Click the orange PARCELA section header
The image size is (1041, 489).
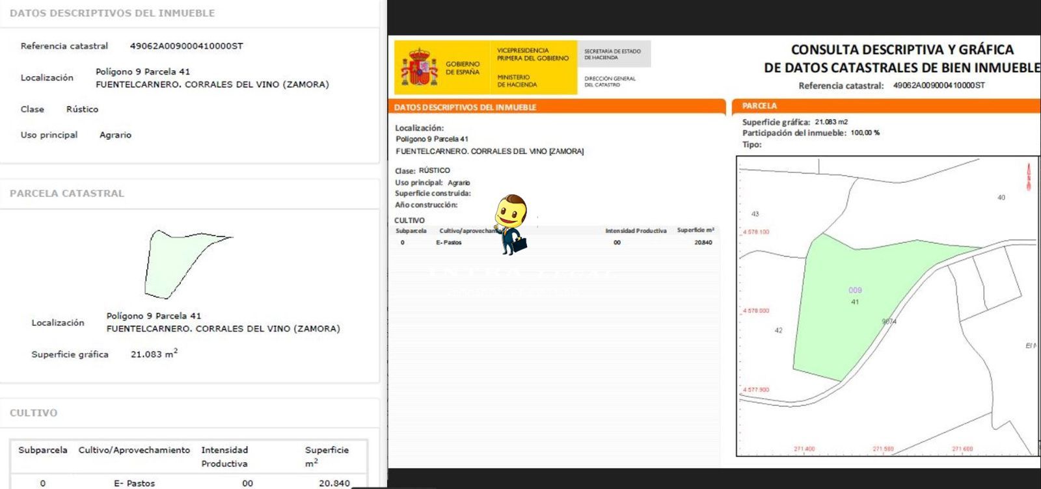click(885, 105)
